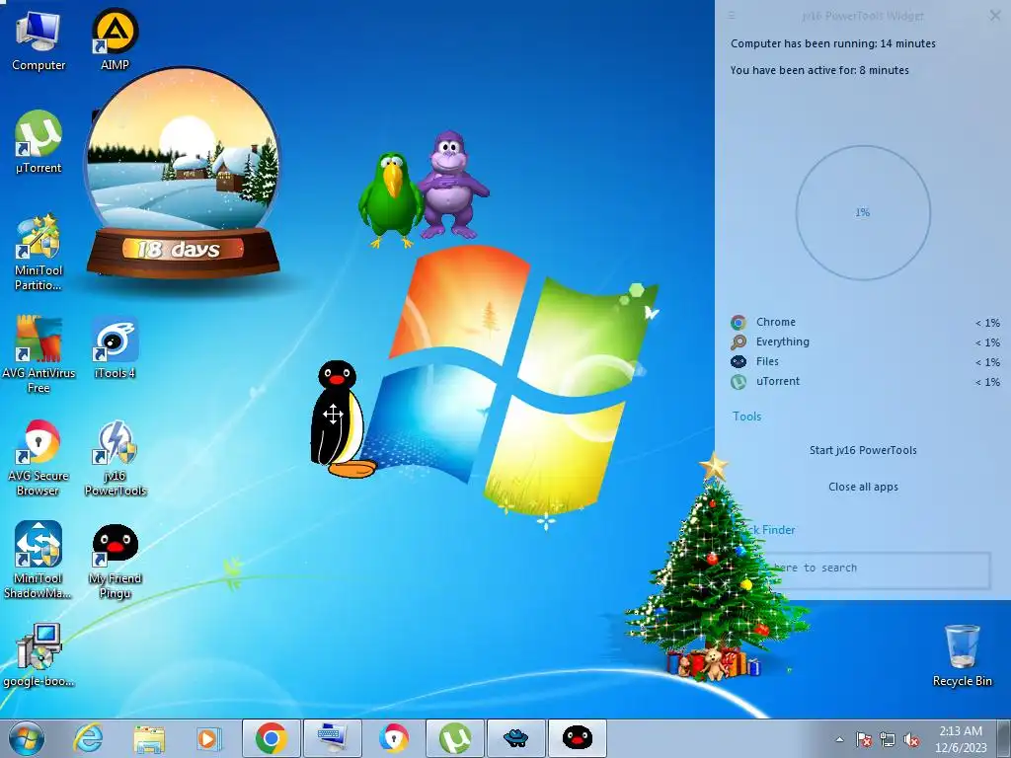Open the network tray icon

click(888, 739)
